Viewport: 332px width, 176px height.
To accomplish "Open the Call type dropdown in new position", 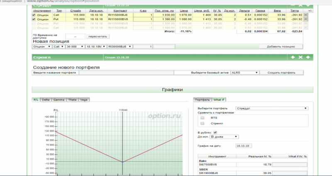I will (x=59, y=46).
